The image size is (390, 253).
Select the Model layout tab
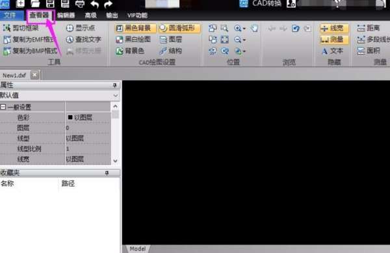[x=138, y=248]
